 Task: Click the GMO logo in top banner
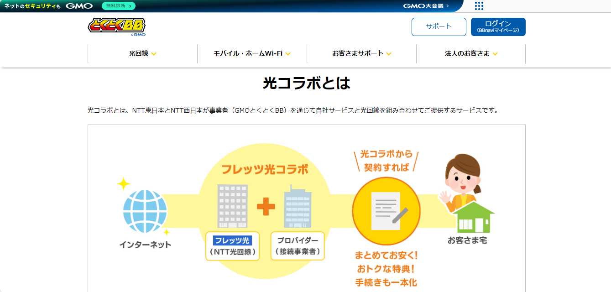79,6
